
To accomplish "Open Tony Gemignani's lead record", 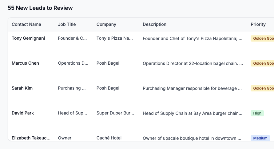I will (x=28, y=38).
